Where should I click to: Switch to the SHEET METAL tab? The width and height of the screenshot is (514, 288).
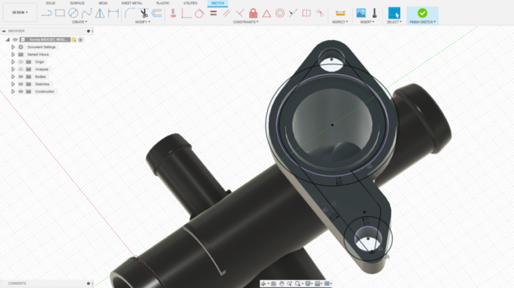point(131,3)
